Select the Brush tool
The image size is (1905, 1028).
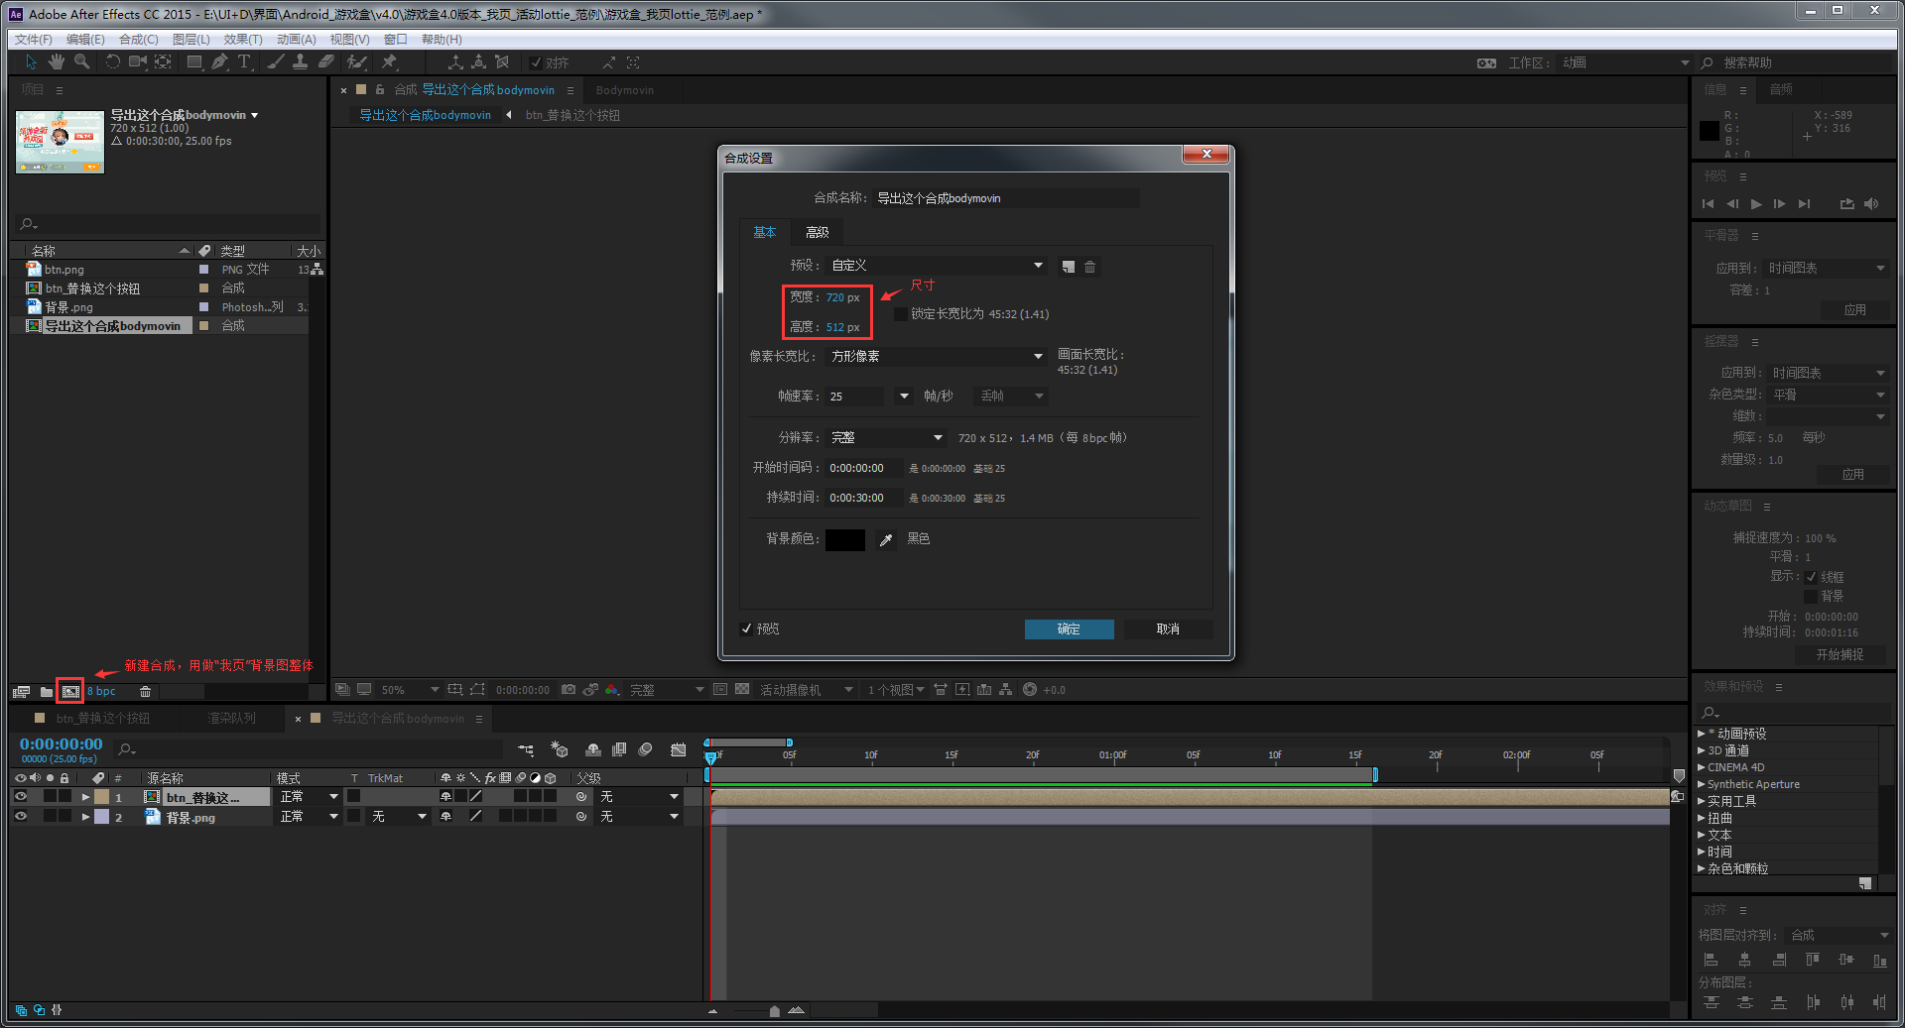click(x=276, y=62)
